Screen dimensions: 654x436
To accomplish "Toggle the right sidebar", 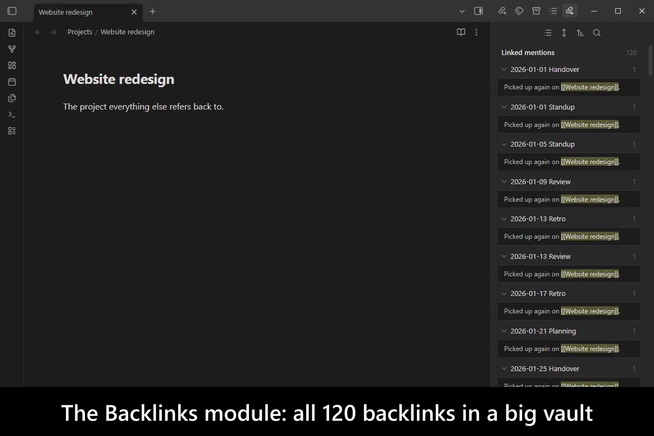I will click(479, 11).
